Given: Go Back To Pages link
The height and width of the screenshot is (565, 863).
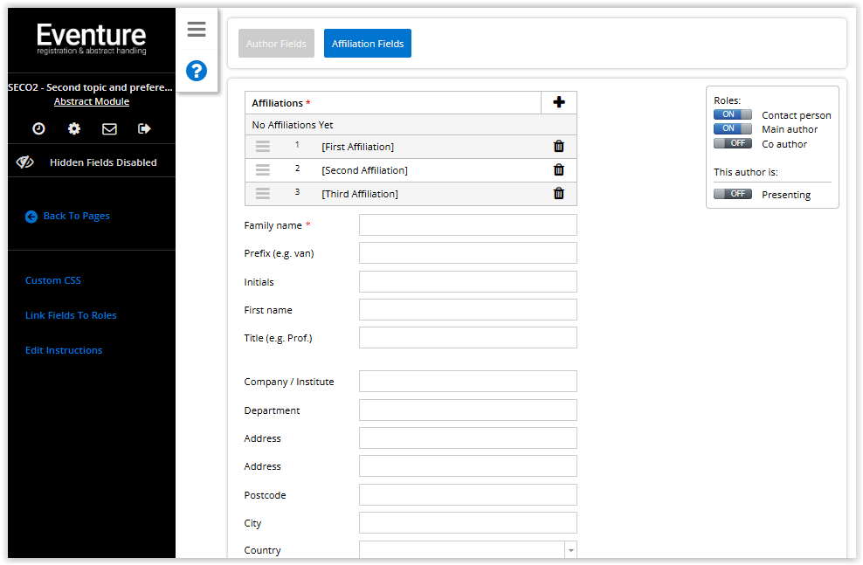Looking at the screenshot, I should coord(76,216).
